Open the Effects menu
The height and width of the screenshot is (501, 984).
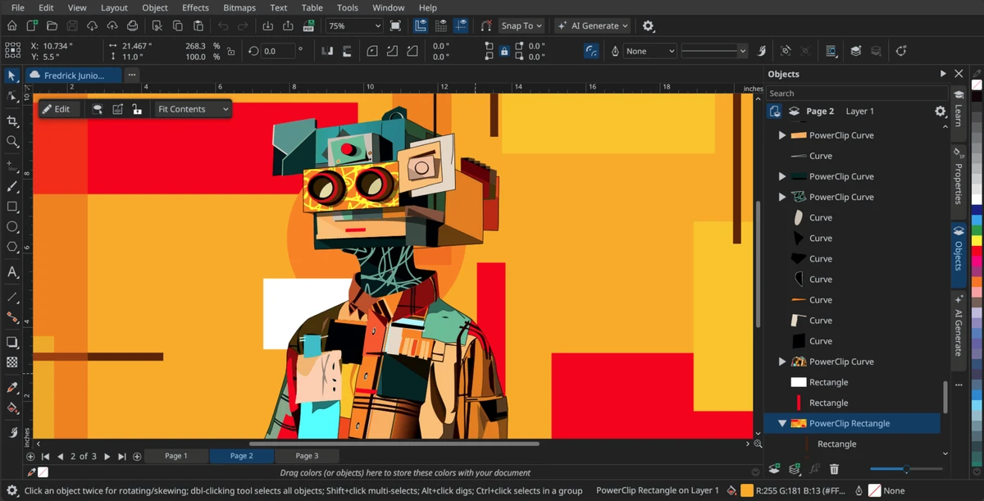coord(195,7)
